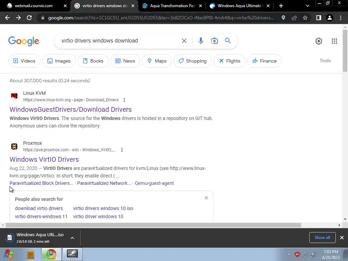
Task: Click the vertical scrollbar down arrow
Action: 345,219
